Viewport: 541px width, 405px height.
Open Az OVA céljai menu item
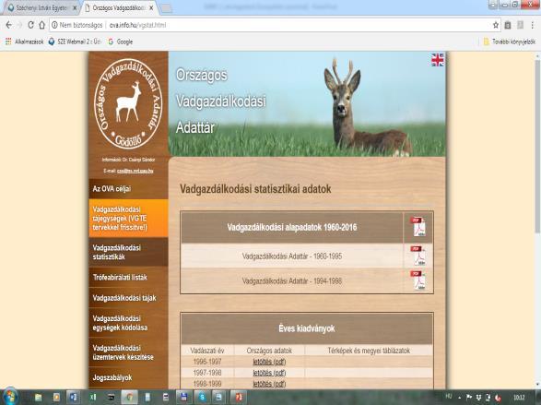click(x=128, y=189)
